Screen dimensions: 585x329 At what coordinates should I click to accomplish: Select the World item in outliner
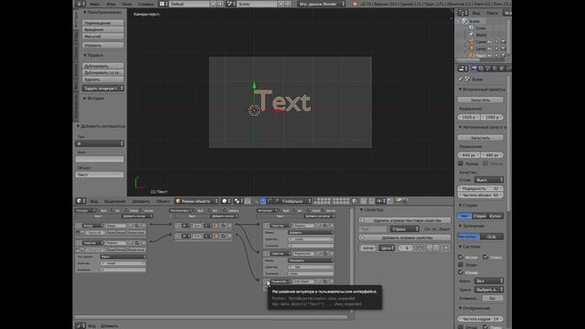coord(482,35)
